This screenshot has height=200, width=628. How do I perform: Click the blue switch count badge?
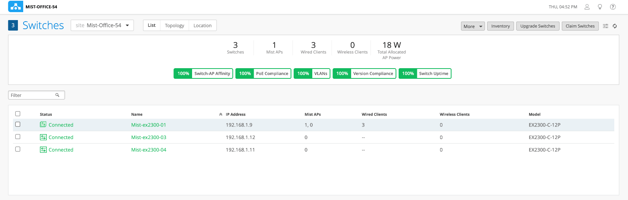click(x=13, y=25)
